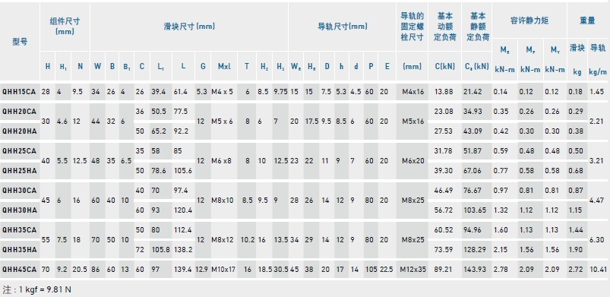This screenshot has height=297, width=610.
Task: Click L1 value 105.8
Action: point(160,249)
